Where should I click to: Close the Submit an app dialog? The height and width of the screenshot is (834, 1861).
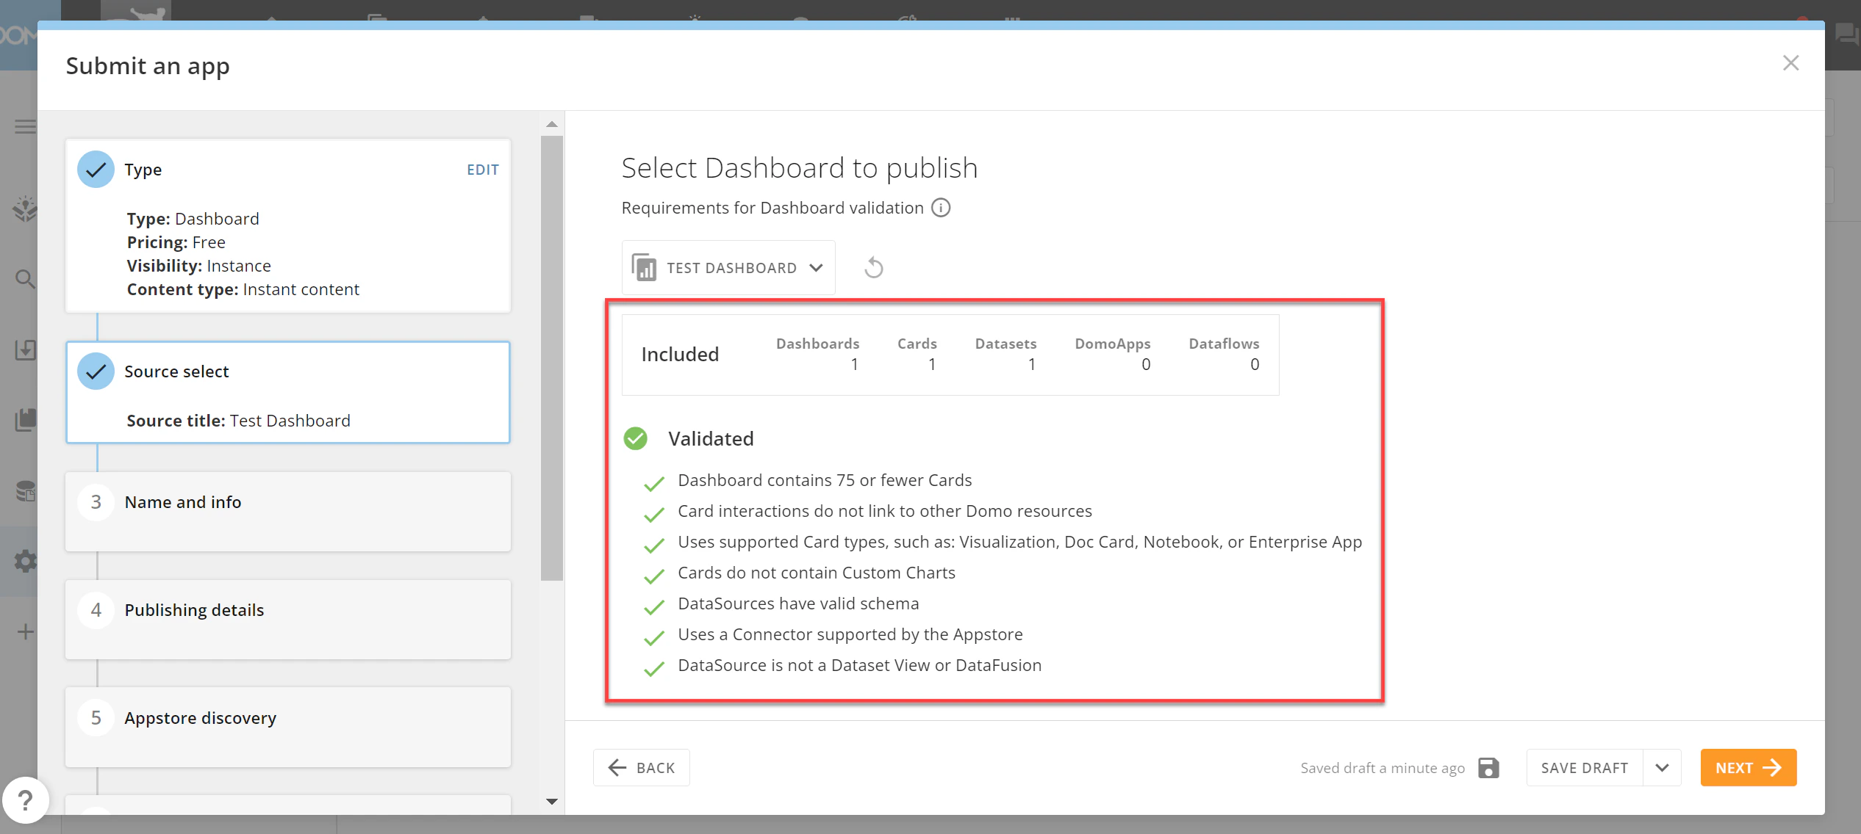point(1790,63)
